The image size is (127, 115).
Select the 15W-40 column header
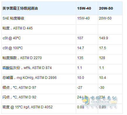(x=84, y=8)
